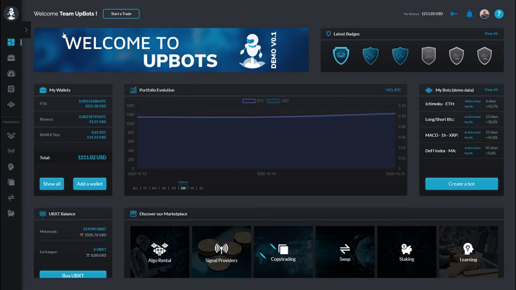
Task: Click the Welcome to UpBots banner
Action: (x=171, y=50)
